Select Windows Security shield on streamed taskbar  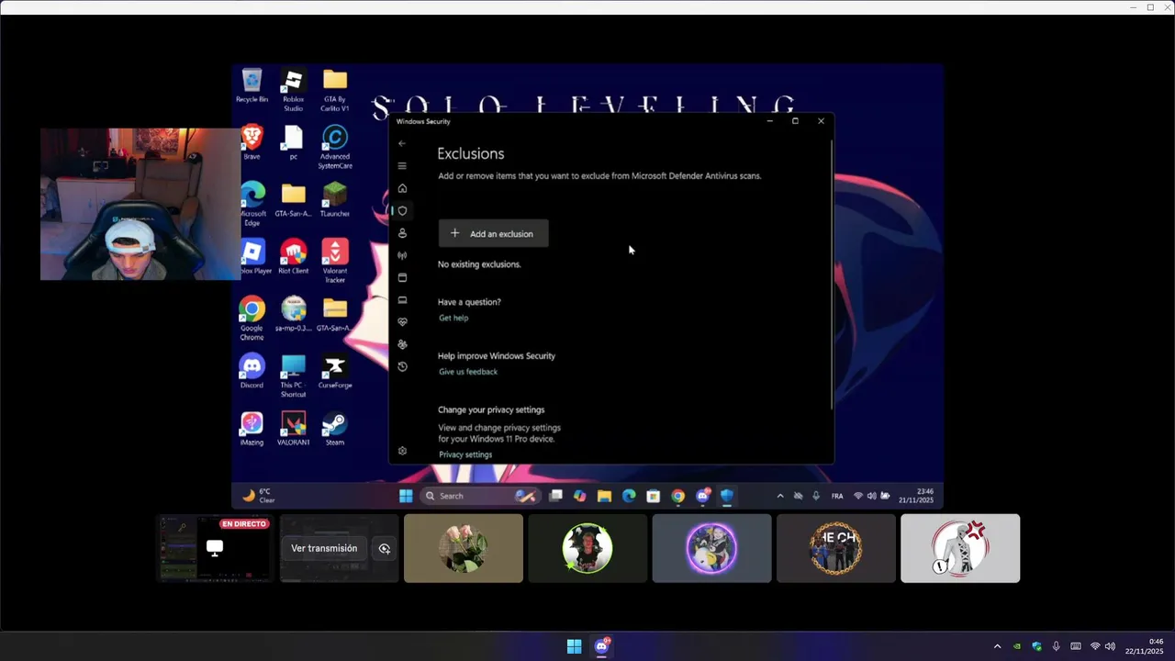tap(726, 496)
